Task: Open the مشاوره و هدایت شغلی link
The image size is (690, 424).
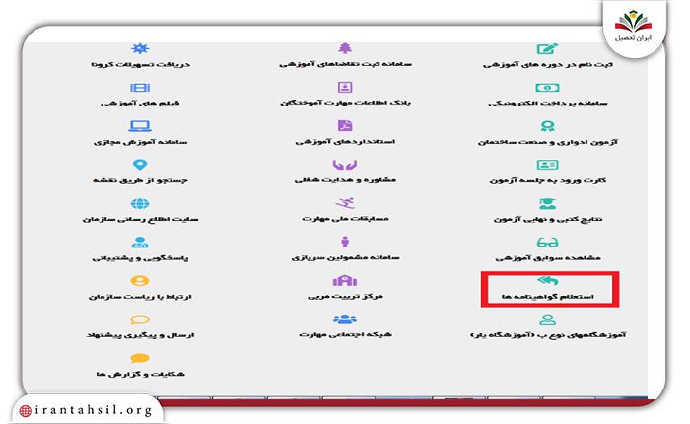Action: pos(345,180)
